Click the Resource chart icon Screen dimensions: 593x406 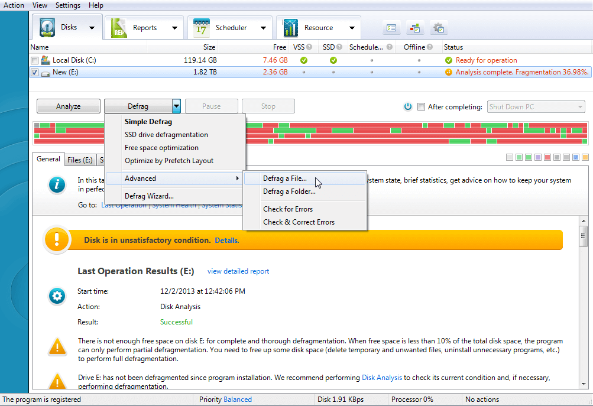click(x=291, y=28)
